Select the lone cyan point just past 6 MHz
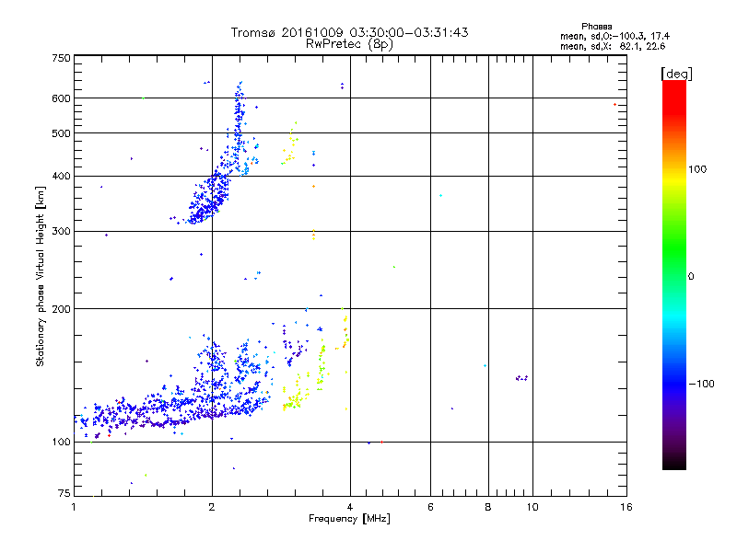 (x=440, y=195)
